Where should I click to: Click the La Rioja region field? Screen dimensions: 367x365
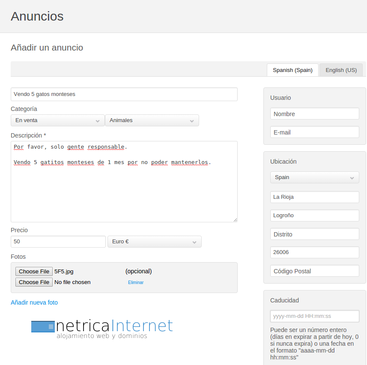(315, 197)
